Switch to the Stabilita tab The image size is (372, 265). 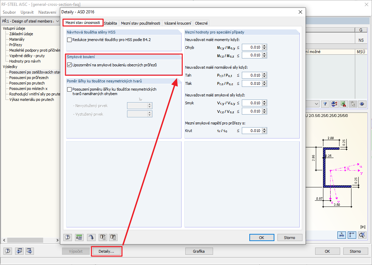tap(111, 23)
